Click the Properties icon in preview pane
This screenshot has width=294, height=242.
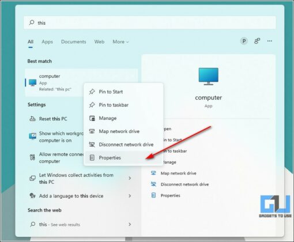click(x=153, y=195)
